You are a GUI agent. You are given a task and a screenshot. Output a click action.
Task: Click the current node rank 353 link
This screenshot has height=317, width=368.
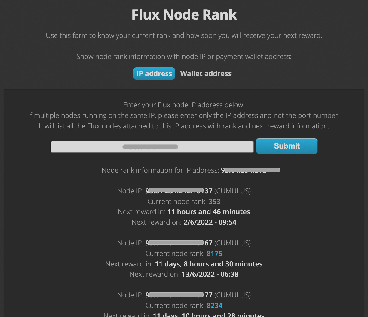click(x=214, y=201)
